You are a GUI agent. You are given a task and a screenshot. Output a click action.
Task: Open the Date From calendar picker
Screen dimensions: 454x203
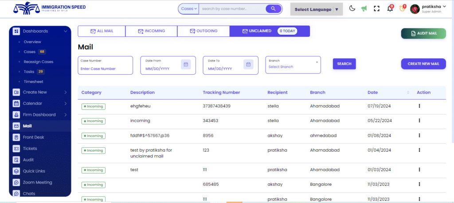click(x=186, y=65)
